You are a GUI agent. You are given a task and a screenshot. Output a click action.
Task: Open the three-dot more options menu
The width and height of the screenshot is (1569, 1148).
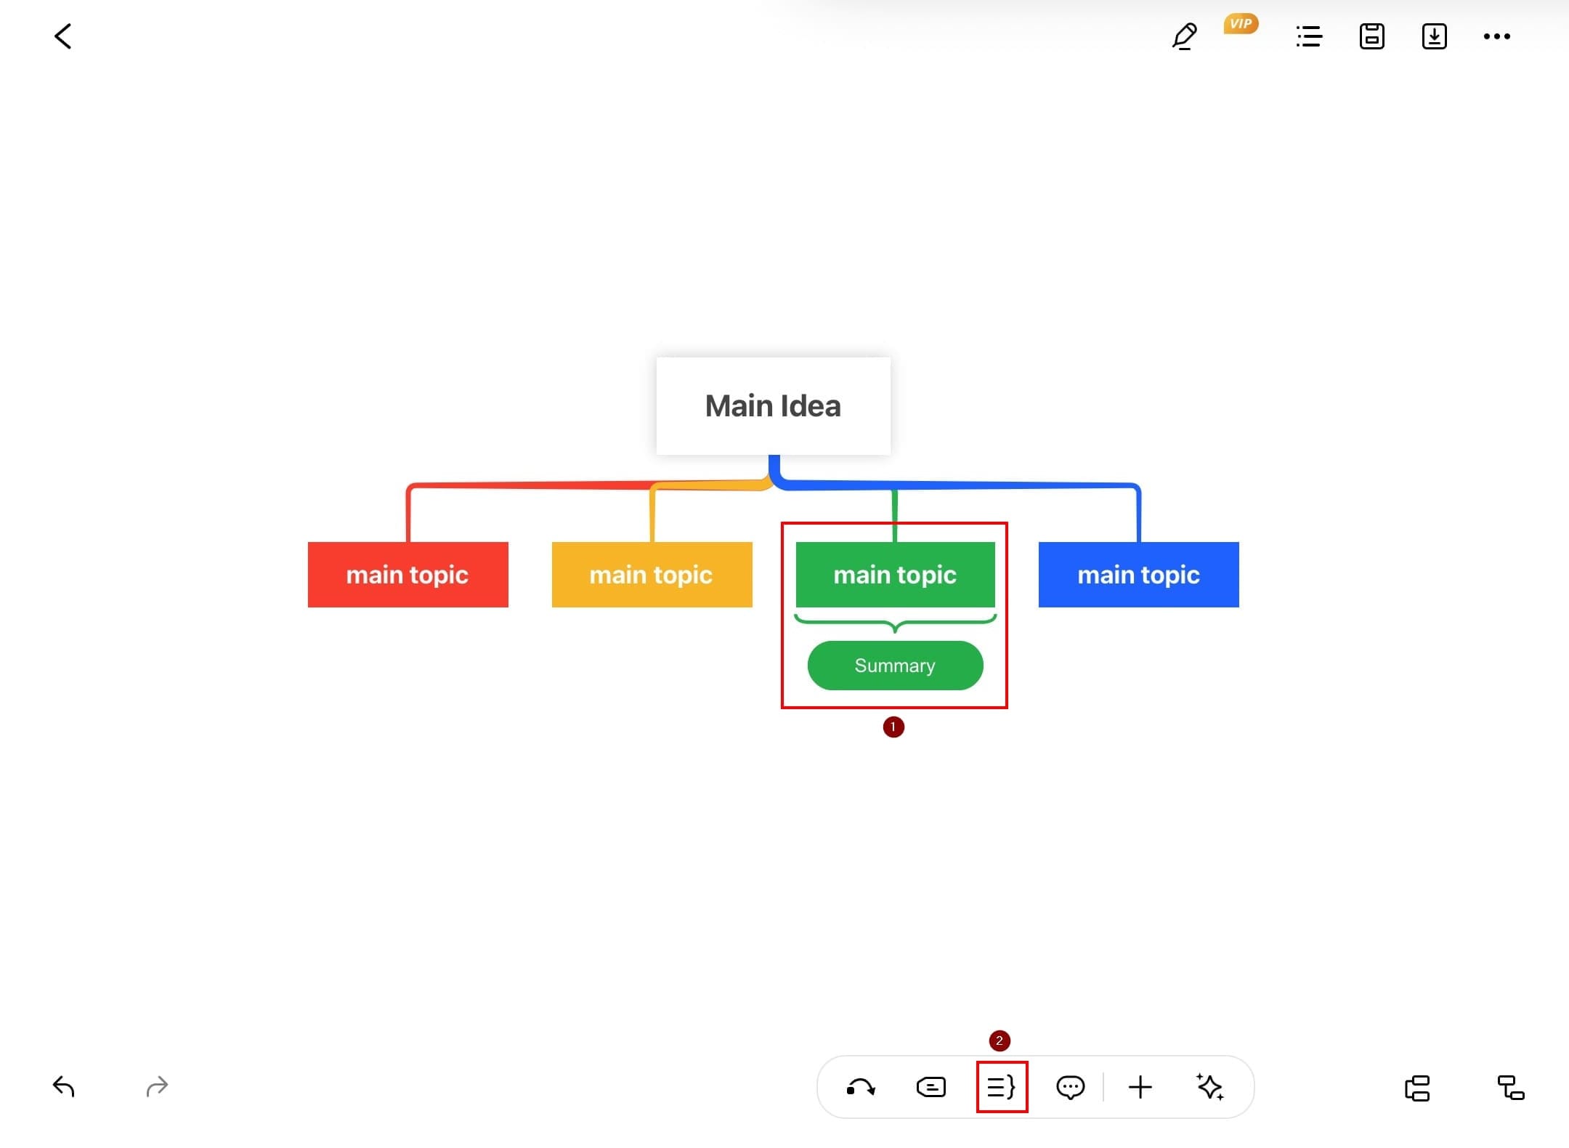click(1496, 36)
